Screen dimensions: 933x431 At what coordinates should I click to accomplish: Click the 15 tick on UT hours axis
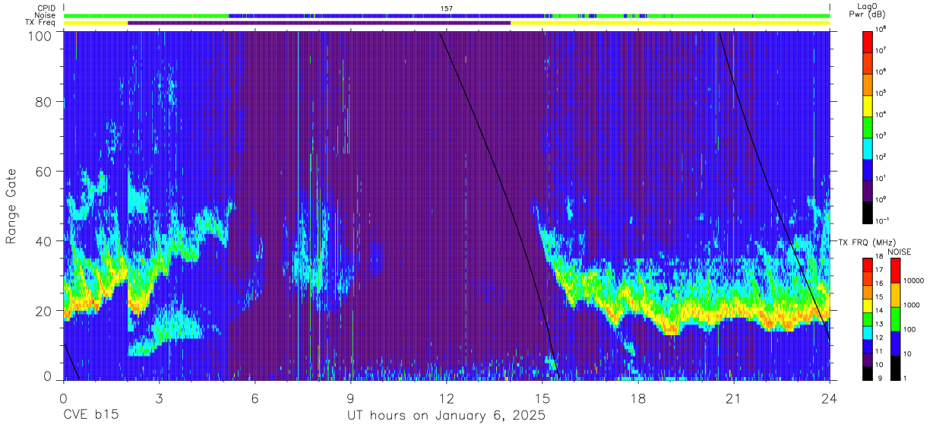[542, 398]
